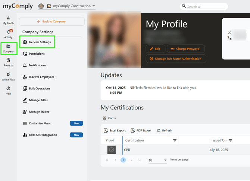Open My Profile in the sidebar
The width and height of the screenshot is (250, 181).
point(8,20)
